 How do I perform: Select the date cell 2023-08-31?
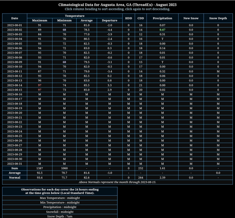14,164
